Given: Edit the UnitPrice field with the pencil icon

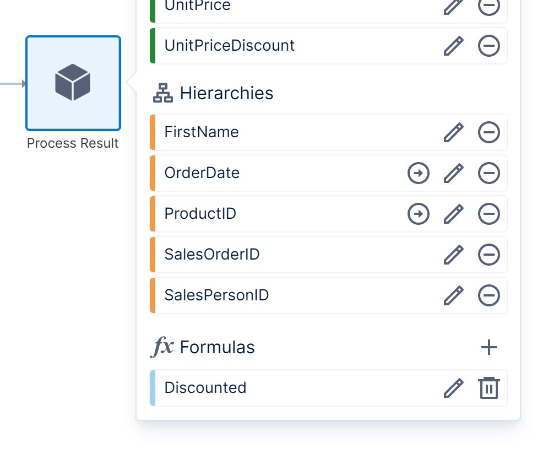Looking at the screenshot, I should click(453, 7).
